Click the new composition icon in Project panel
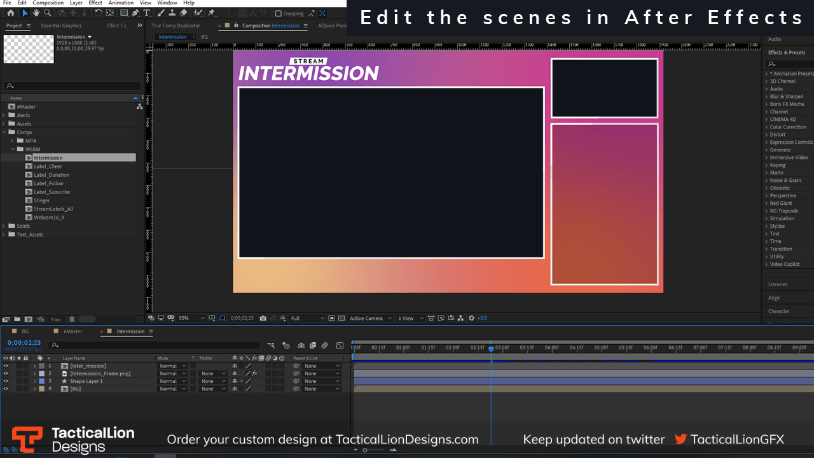The width and height of the screenshot is (814, 458). 28,319
